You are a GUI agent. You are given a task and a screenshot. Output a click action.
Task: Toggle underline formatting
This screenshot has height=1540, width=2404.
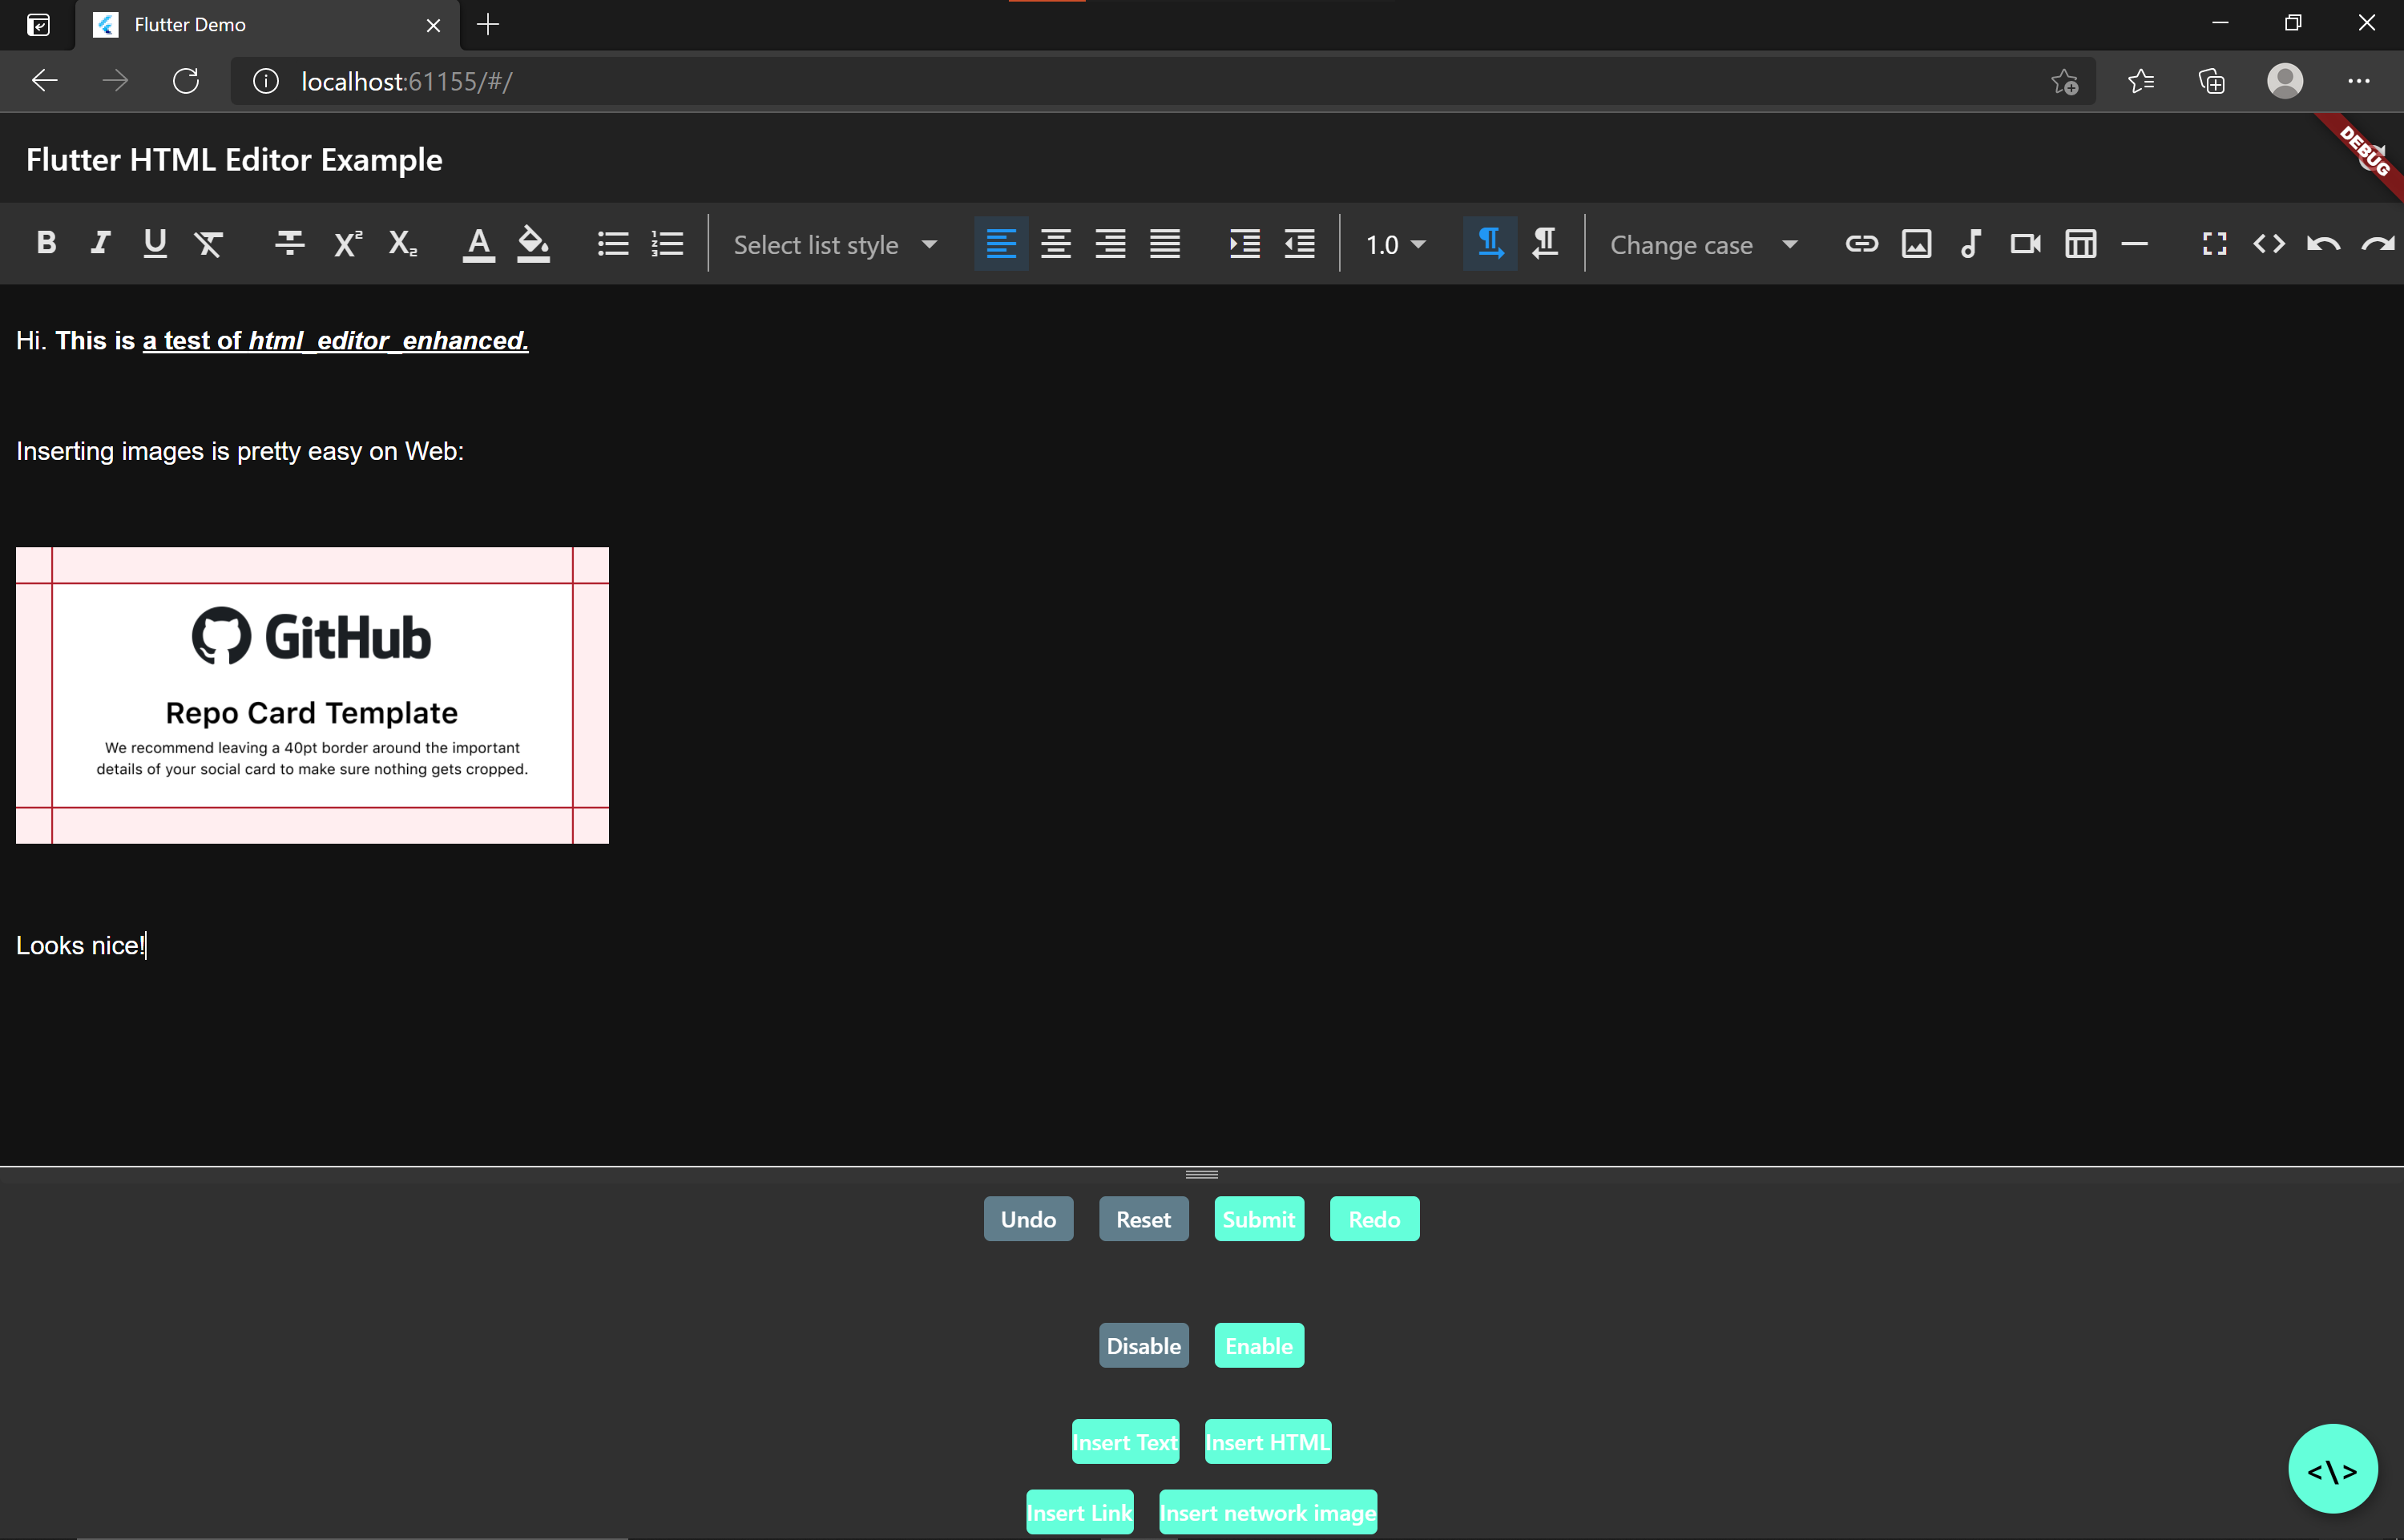tap(155, 243)
